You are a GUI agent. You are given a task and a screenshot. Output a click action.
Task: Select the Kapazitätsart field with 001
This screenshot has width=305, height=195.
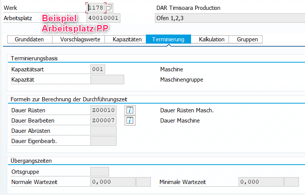[x=98, y=69]
